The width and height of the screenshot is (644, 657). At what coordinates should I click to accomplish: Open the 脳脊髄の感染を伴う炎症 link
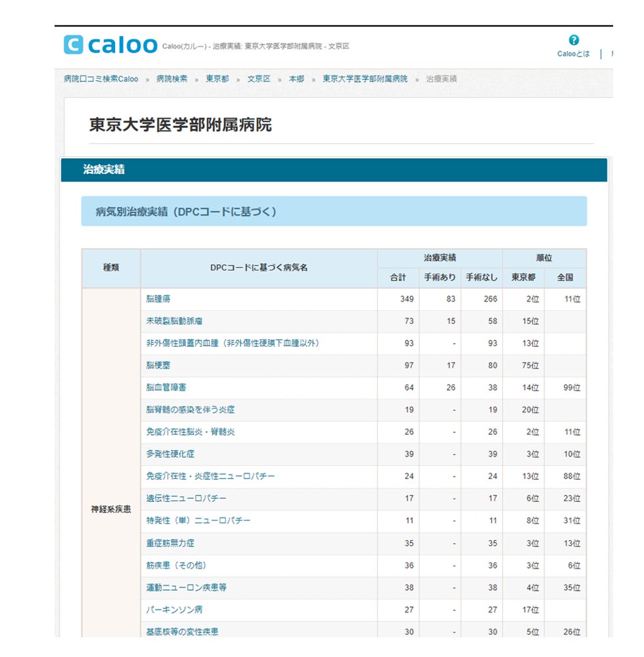pos(190,410)
